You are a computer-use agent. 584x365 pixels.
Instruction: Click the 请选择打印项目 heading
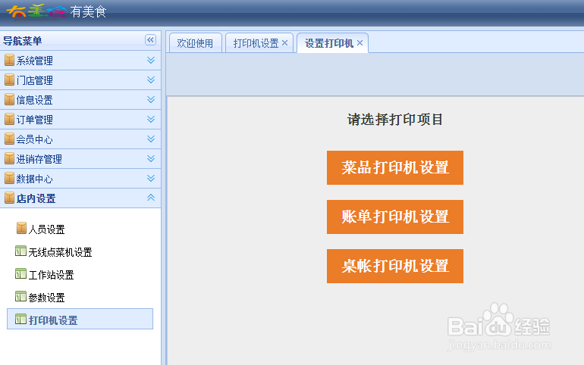click(x=395, y=120)
